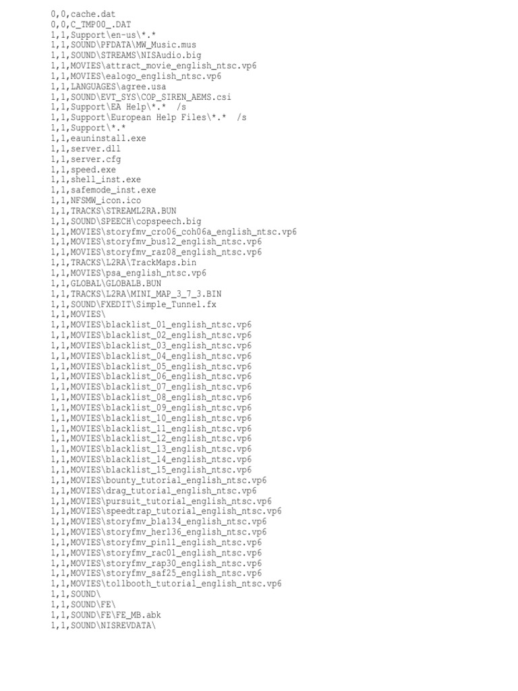Click the server.dll entry
518x691 pixels.
pos(86,149)
